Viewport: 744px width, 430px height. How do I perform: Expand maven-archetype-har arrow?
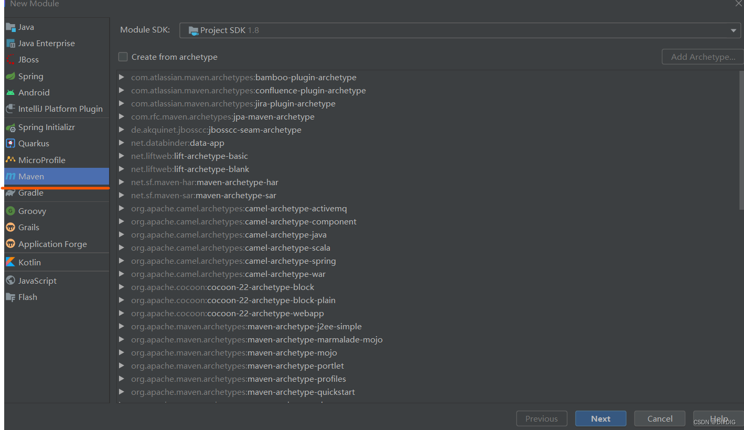click(x=122, y=182)
